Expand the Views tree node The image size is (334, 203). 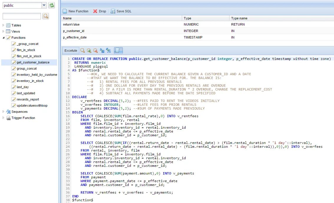(3, 31)
